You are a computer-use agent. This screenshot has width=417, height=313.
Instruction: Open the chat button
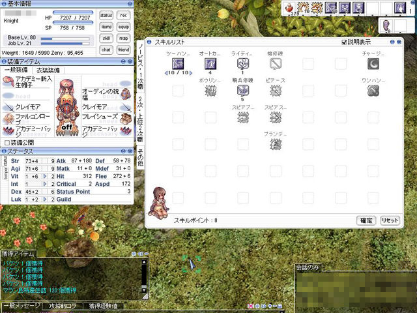(x=106, y=50)
